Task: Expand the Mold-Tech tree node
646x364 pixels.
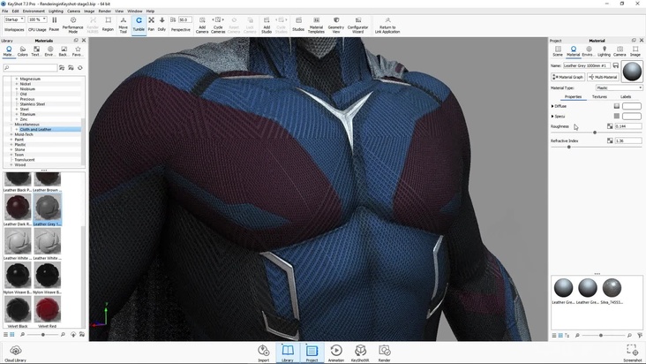Action: click(x=11, y=134)
